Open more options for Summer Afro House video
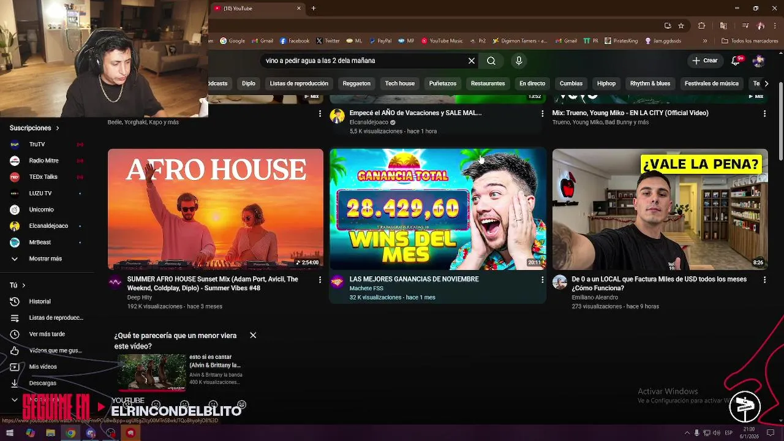 pyautogui.click(x=320, y=279)
